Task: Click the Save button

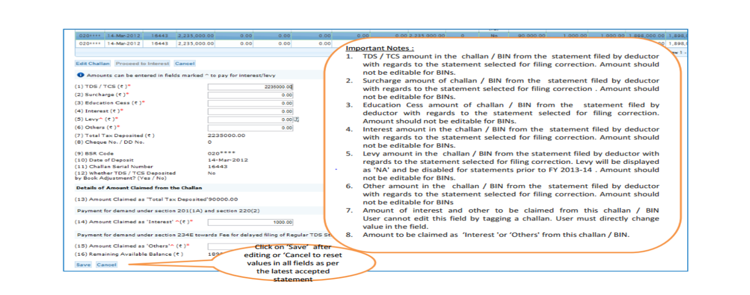Action: coord(84,264)
